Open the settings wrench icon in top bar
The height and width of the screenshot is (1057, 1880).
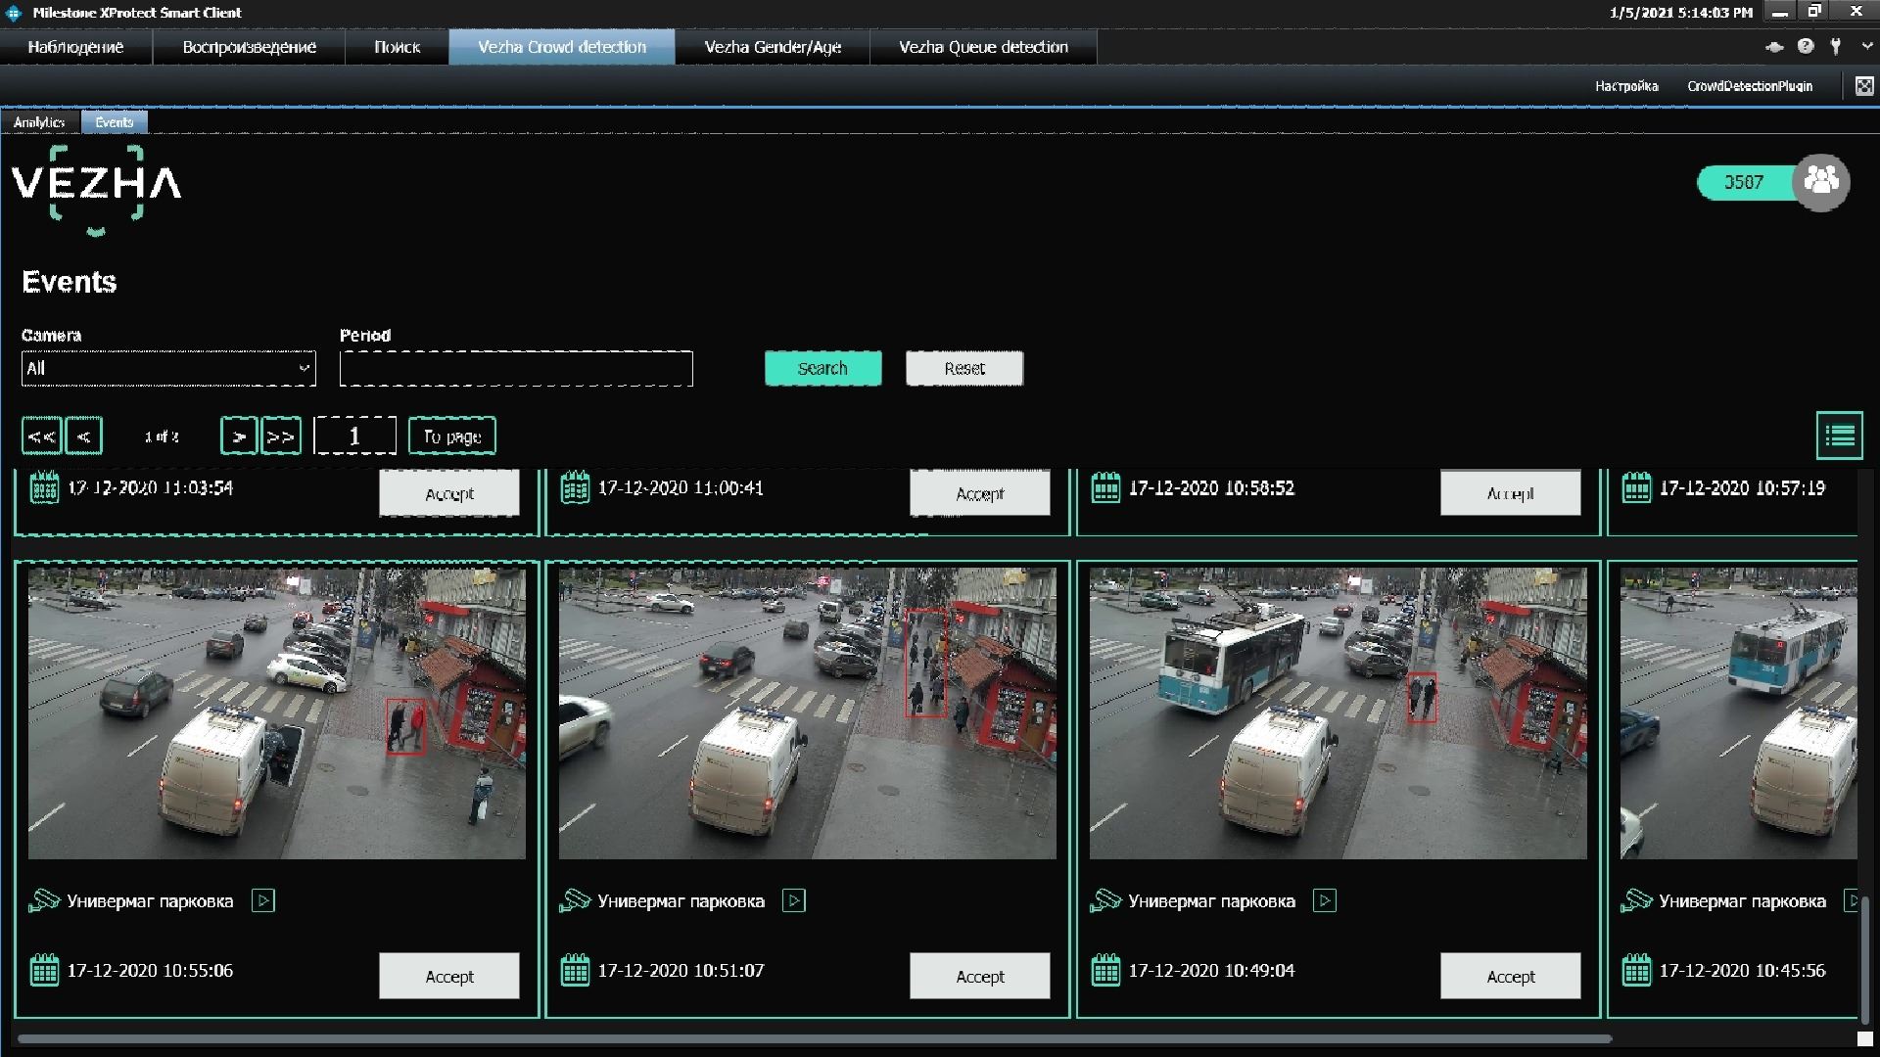coord(1836,46)
